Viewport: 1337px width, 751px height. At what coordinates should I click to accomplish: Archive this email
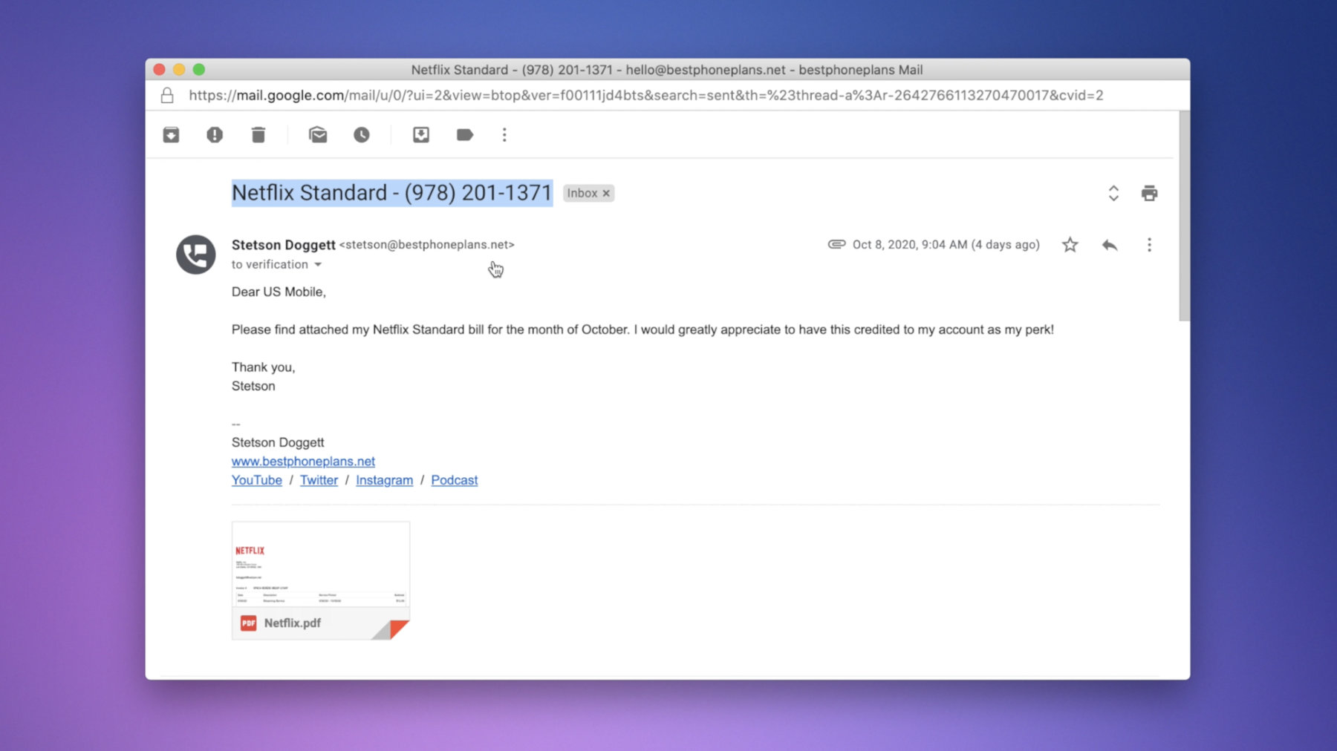point(170,134)
